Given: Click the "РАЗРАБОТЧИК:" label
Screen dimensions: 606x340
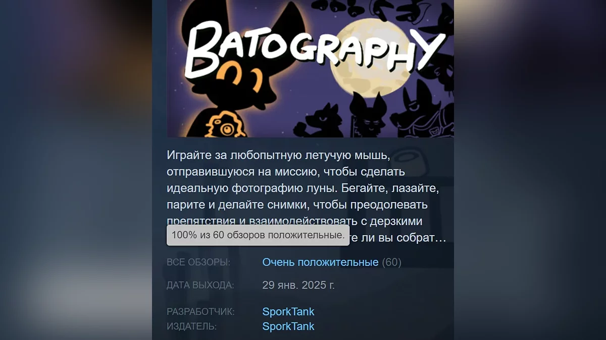Looking at the screenshot, I should pyautogui.click(x=200, y=312).
